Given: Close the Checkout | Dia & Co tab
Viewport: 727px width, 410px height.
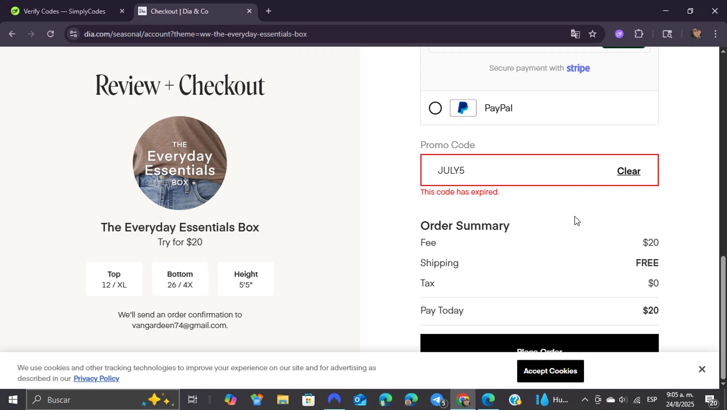Looking at the screenshot, I should click(249, 11).
